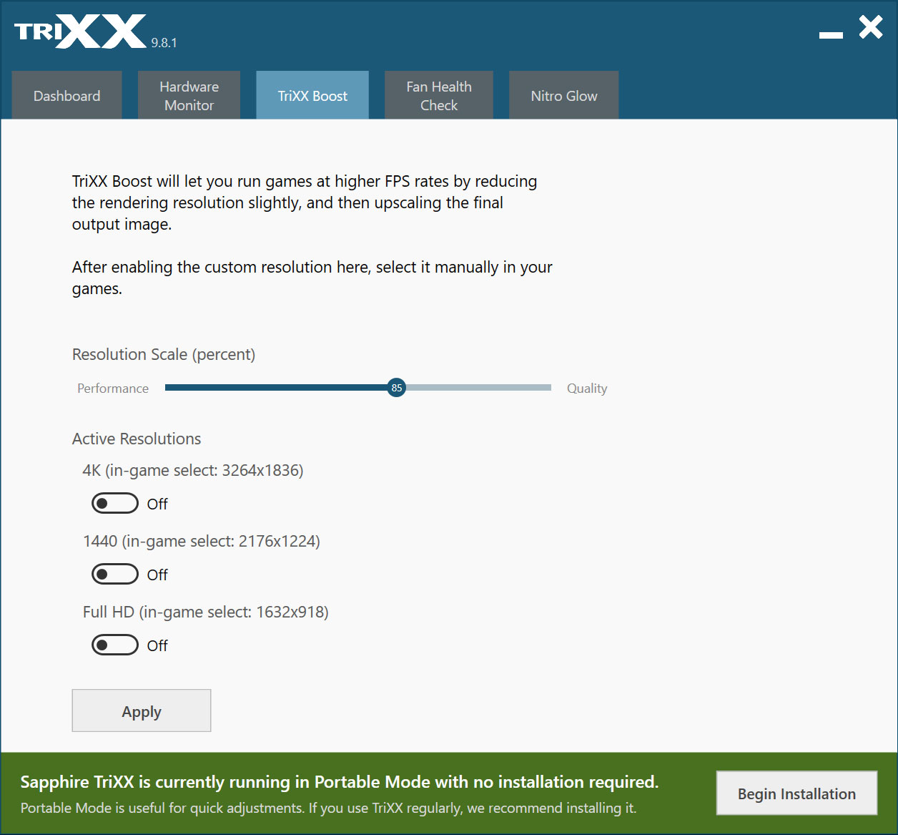
Task: Click the Portable Mode banner message
Action: click(340, 783)
